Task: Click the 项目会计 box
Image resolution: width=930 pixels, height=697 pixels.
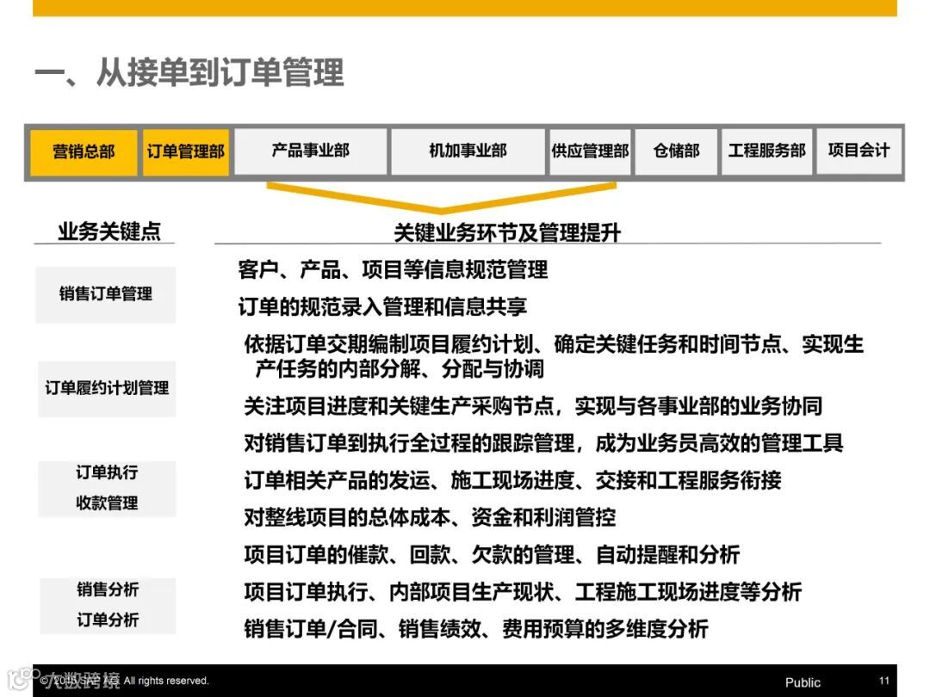Action: pos(859,151)
